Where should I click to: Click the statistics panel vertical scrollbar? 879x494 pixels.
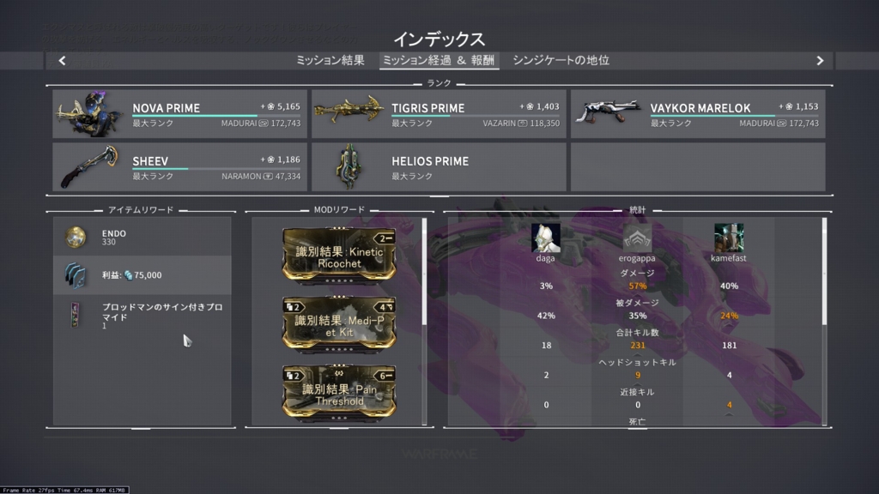(x=824, y=272)
